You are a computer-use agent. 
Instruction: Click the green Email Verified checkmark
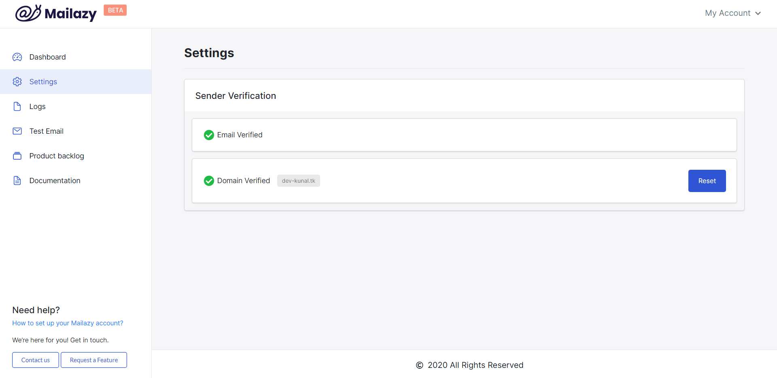(209, 135)
